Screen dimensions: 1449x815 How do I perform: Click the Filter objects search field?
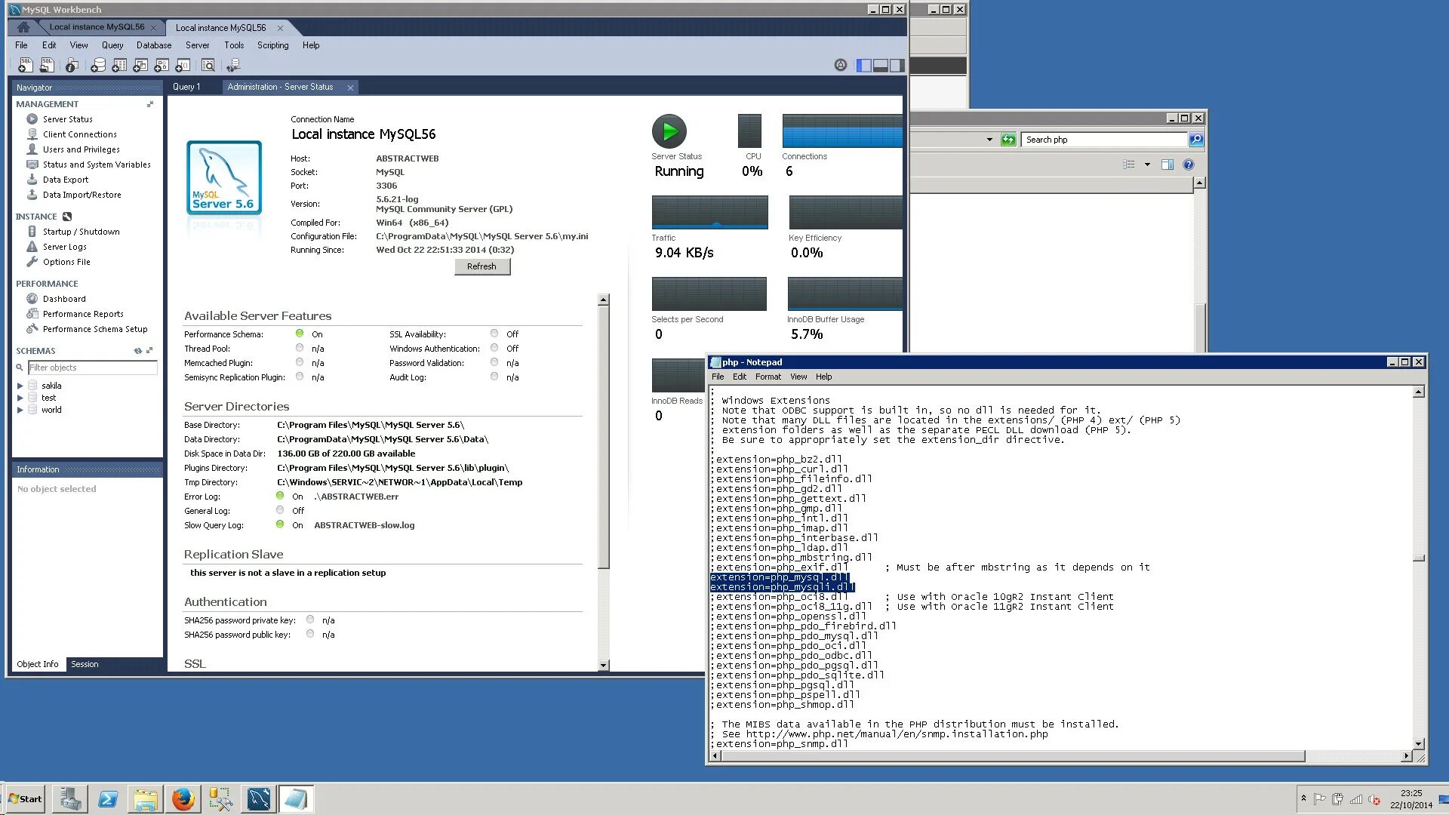(92, 368)
